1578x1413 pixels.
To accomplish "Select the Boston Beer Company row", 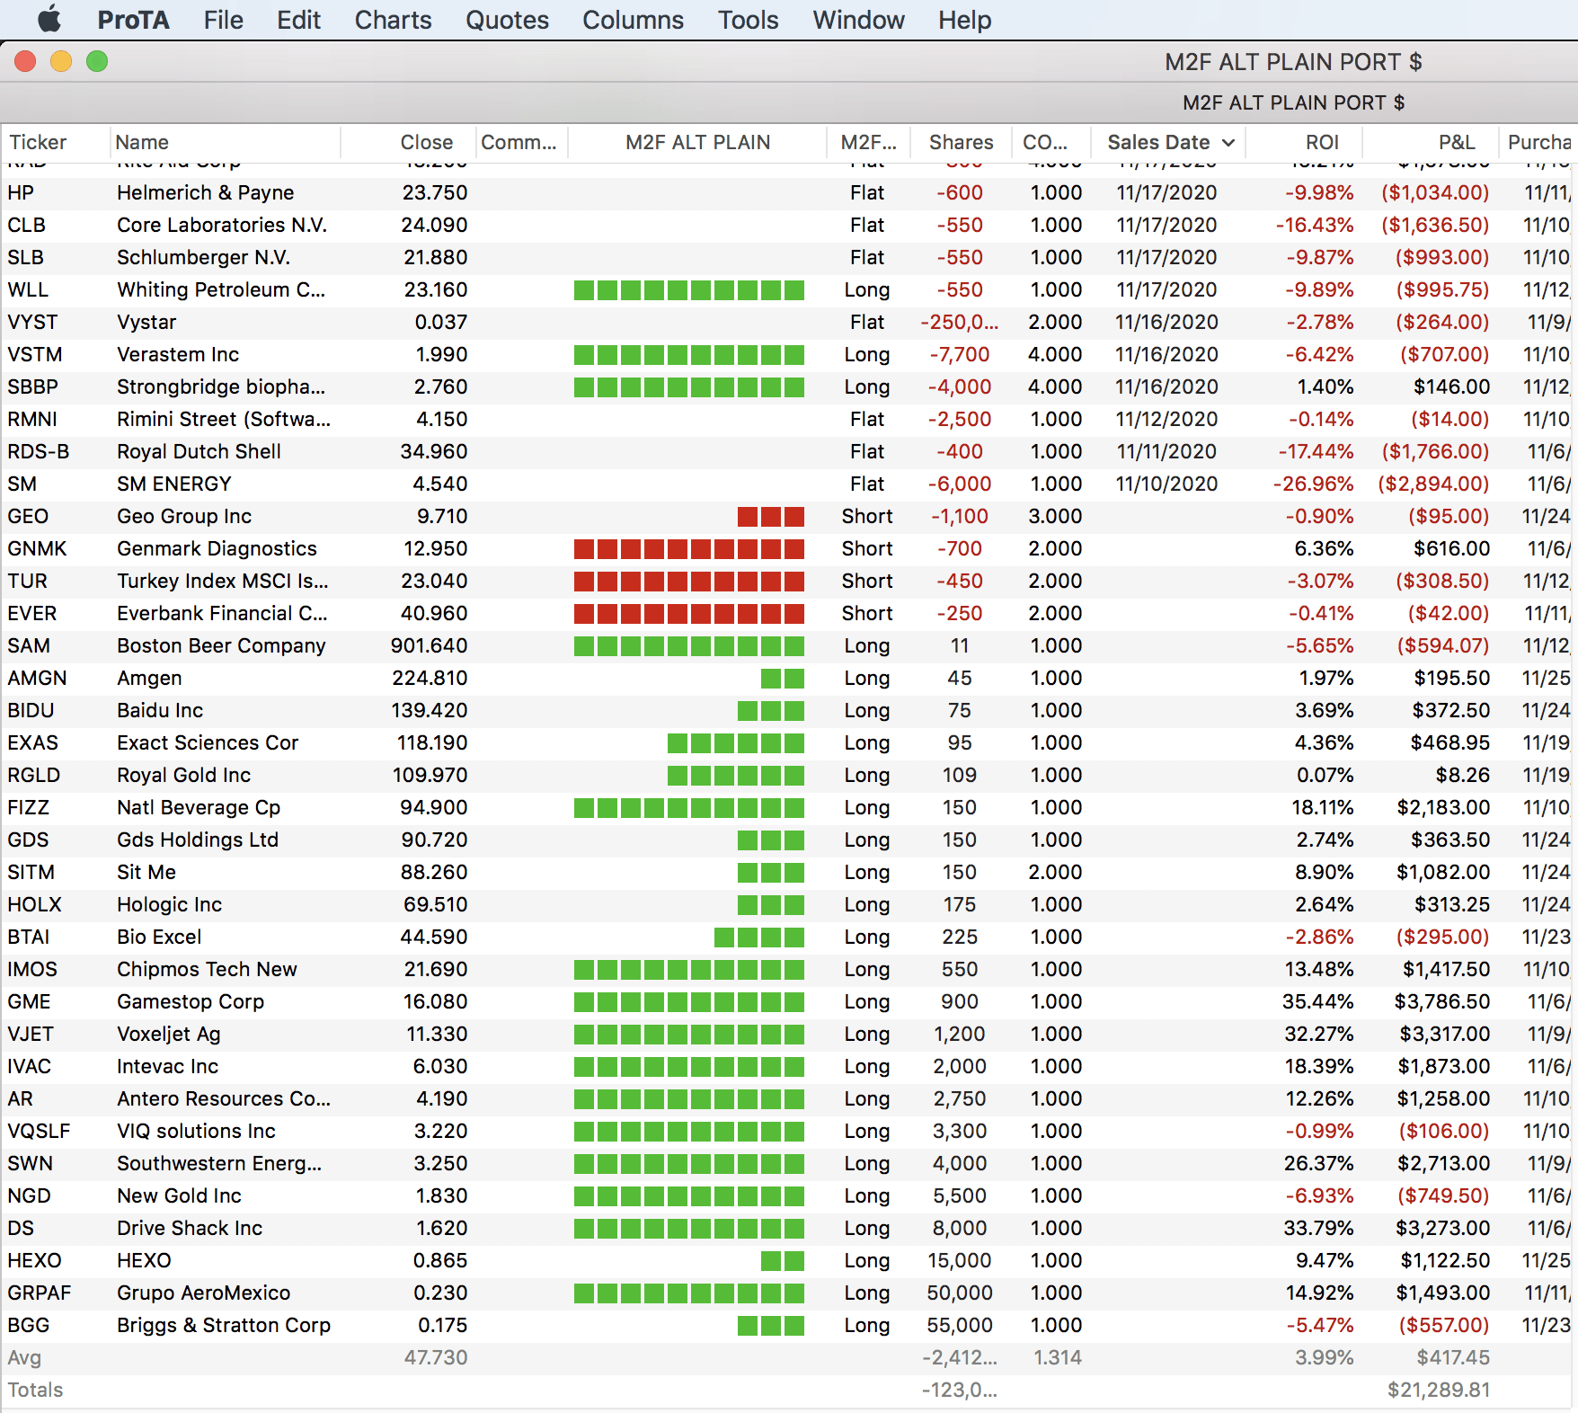I will pyautogui.click(x=221, y=646).
